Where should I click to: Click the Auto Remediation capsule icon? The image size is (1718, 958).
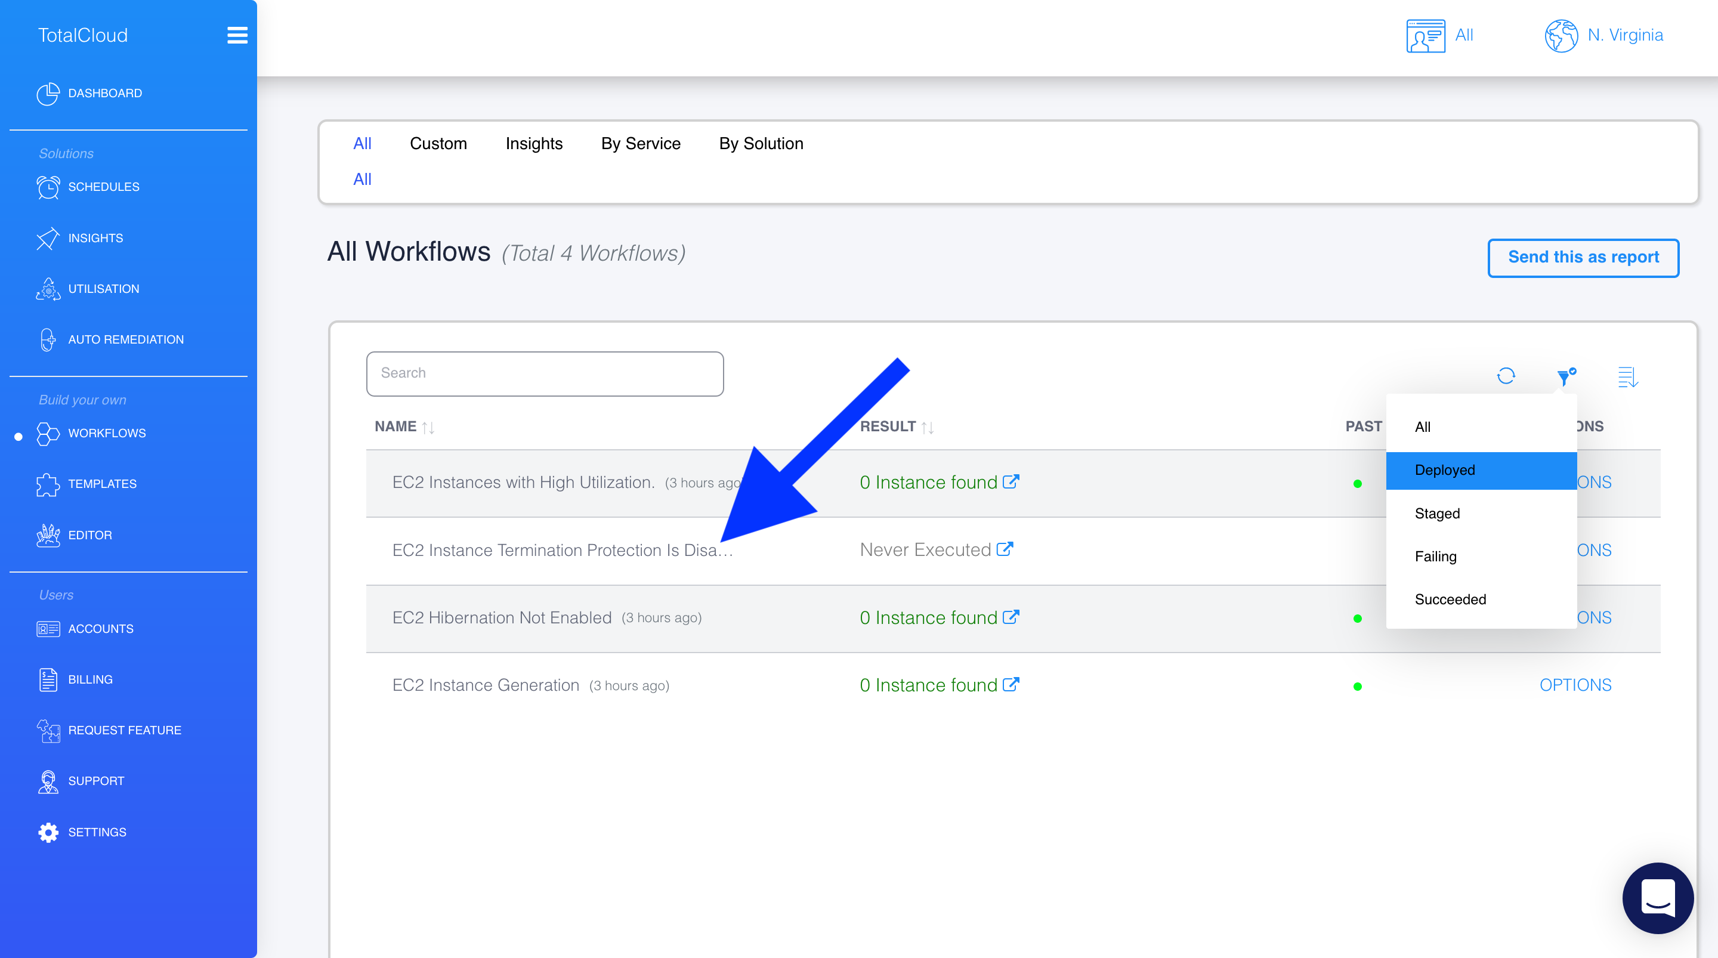(48, 339)
